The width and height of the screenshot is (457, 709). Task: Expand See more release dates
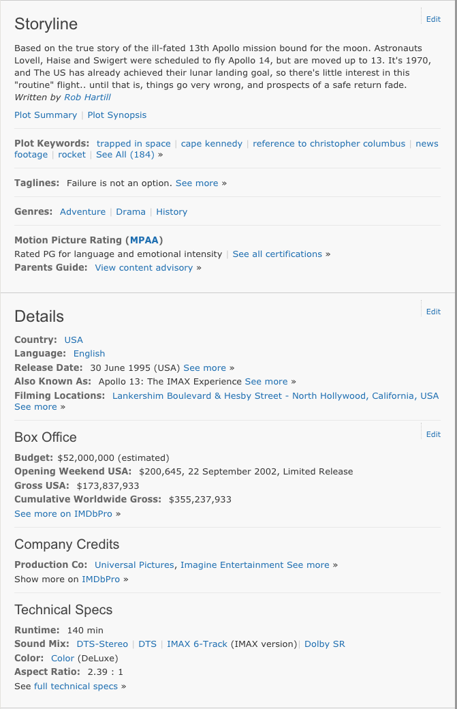(x=204, y=368)
